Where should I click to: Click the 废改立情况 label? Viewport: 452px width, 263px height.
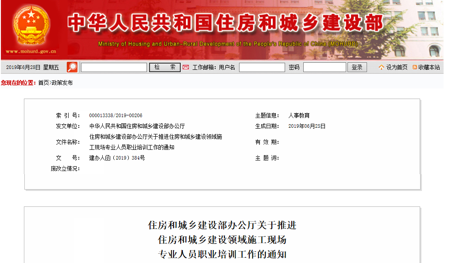pos(65,168)
